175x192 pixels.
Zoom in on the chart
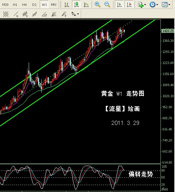98,4
